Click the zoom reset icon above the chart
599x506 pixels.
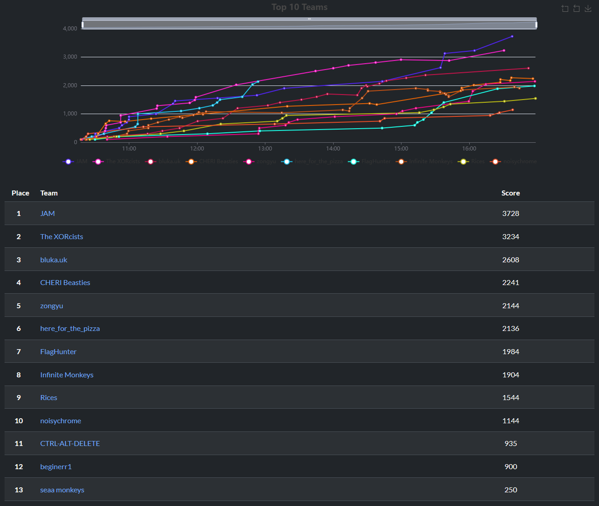coord(576,9)
